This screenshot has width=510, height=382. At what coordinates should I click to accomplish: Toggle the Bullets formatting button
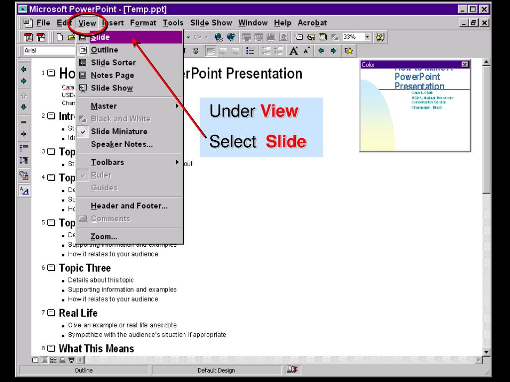(x=250, y=51)
